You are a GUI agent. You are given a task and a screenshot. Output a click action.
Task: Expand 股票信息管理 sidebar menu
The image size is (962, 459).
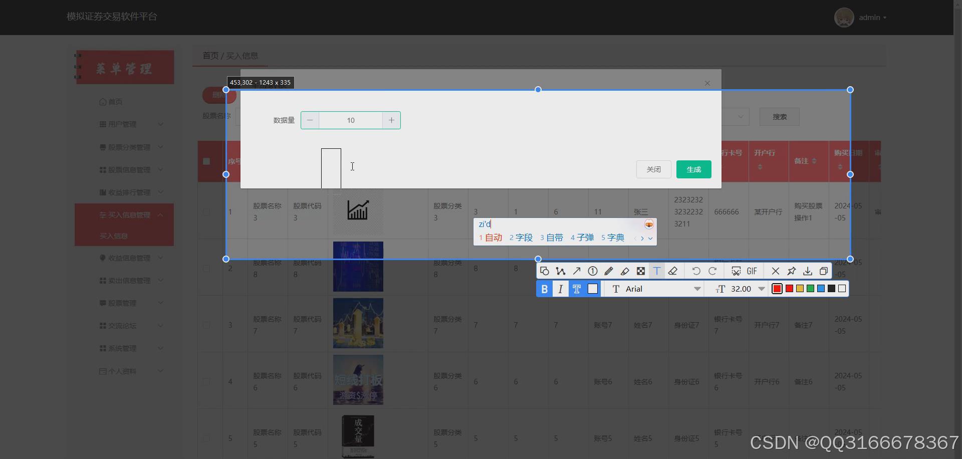124,170
